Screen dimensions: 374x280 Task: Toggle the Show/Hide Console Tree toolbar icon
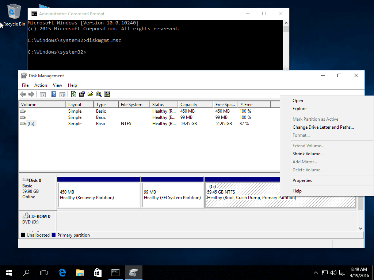click(43, 94)
